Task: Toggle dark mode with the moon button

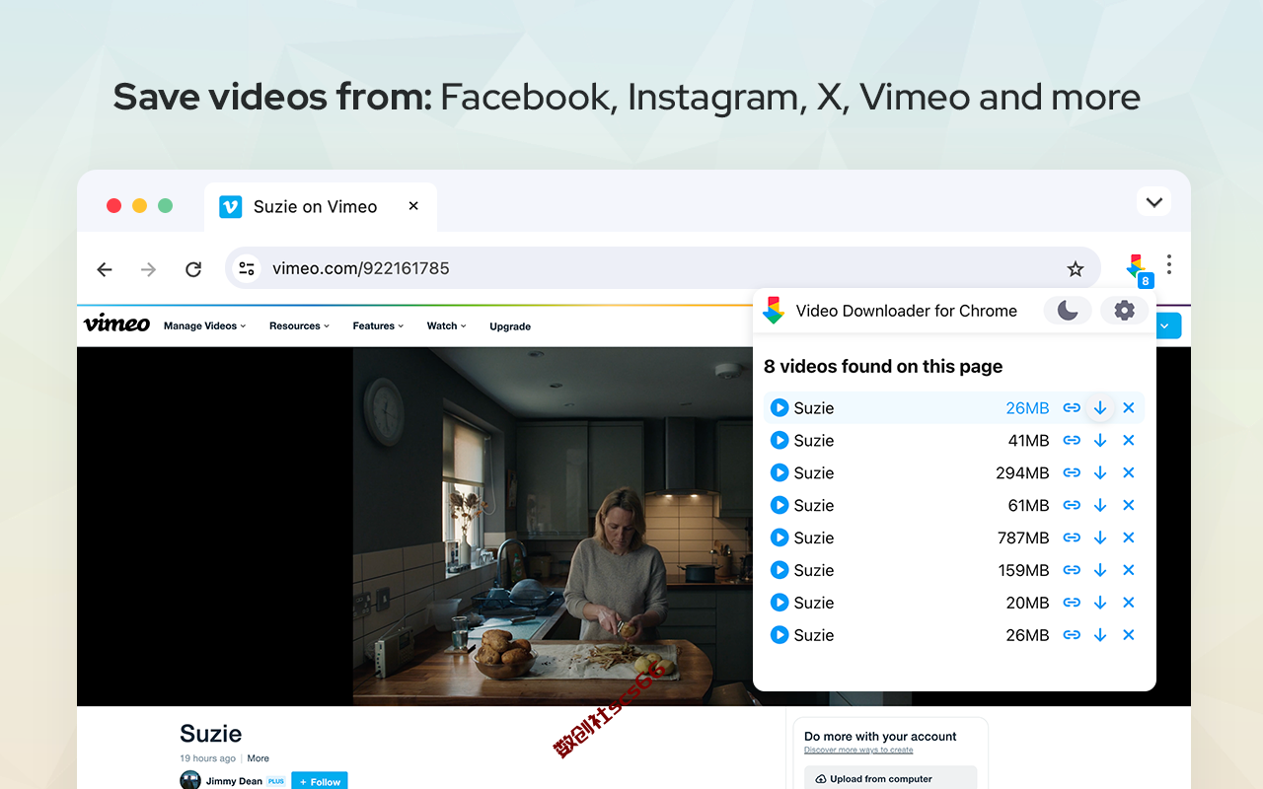Action: coord(1068,311)
